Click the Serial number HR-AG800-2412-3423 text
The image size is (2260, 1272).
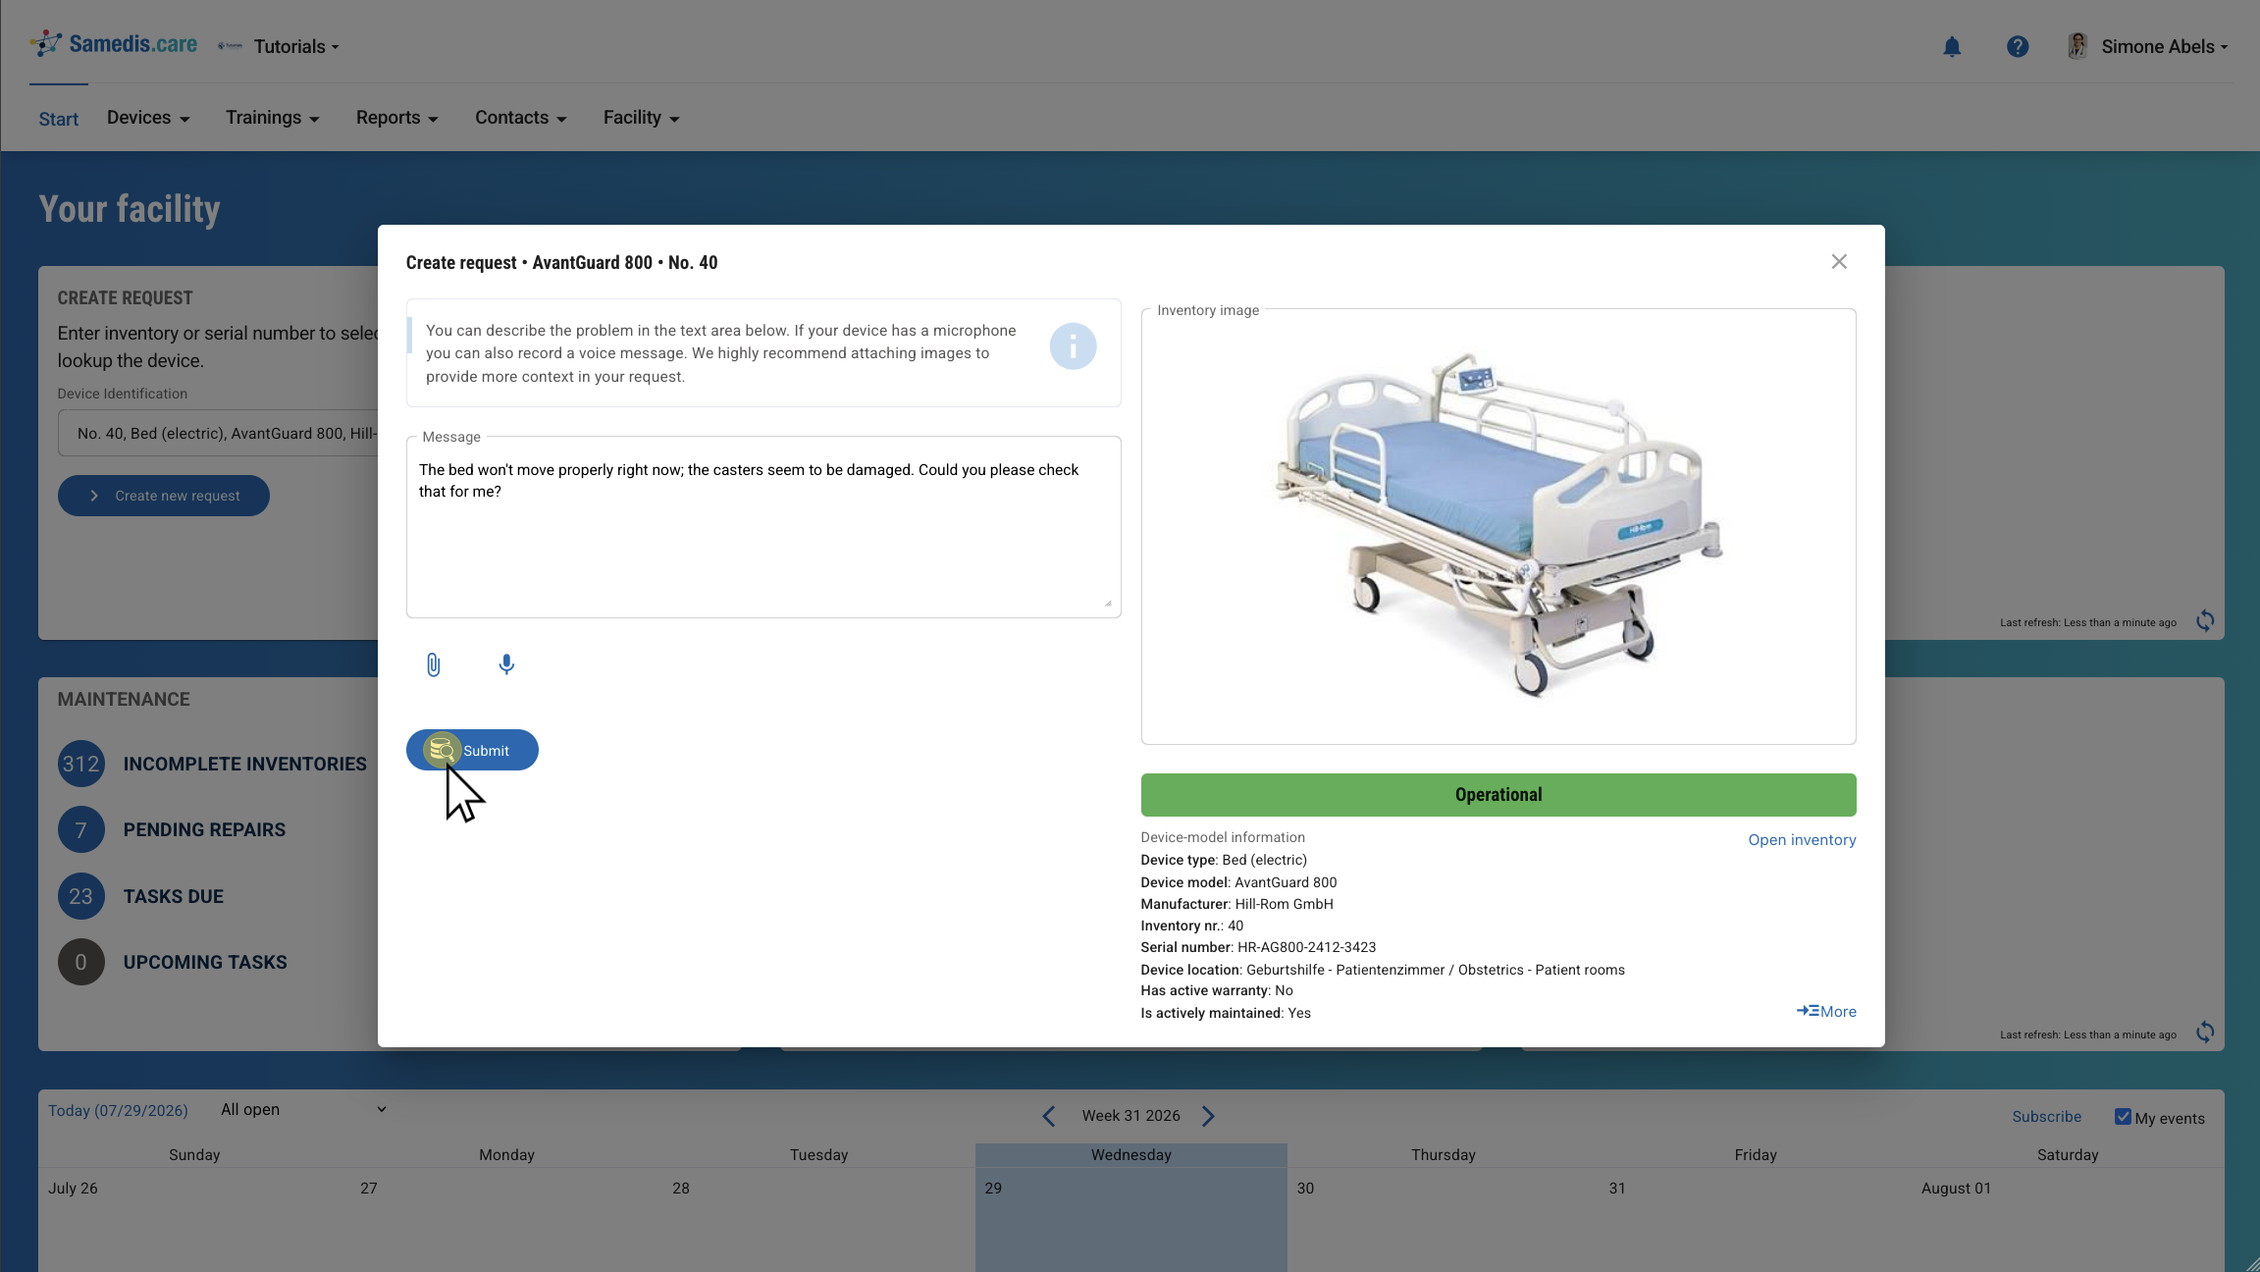coord(1258,947)
